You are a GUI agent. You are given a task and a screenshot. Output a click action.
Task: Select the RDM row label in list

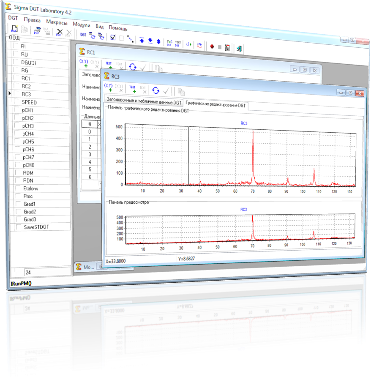click(28, 172)
